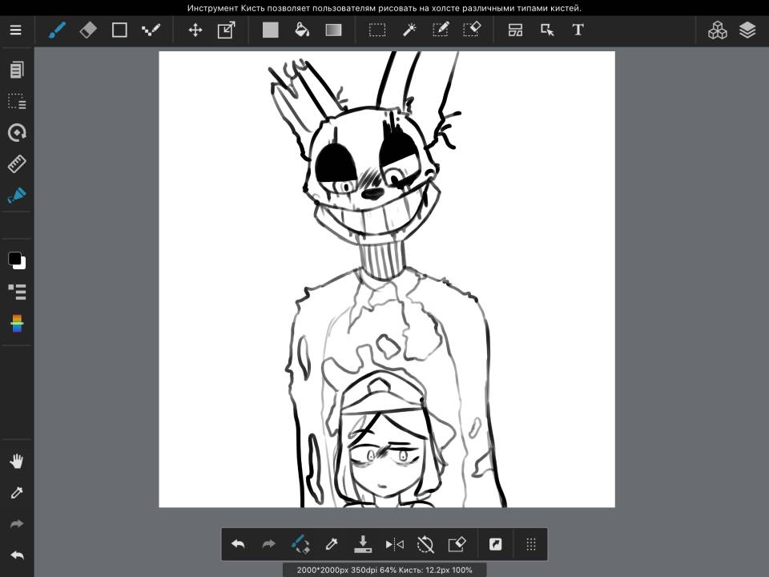Open the hamburger main menu
769x577 pixels.
coord(16,30)
